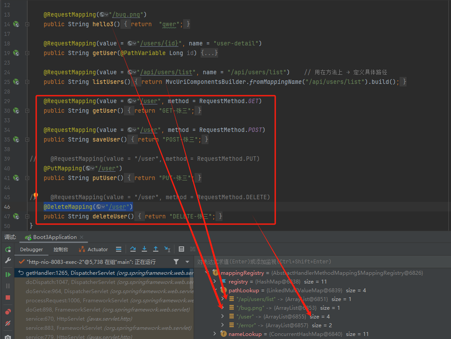Resume the program with the green play icon
Viewport: 451px width, 339px height.
[x=8, y=274]
